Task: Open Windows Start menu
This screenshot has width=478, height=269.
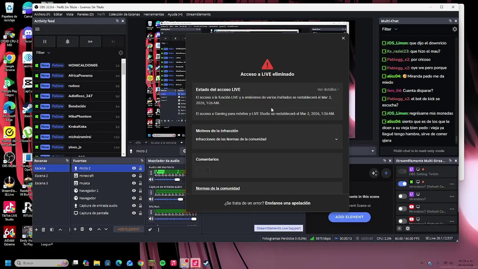Action: 7,263
